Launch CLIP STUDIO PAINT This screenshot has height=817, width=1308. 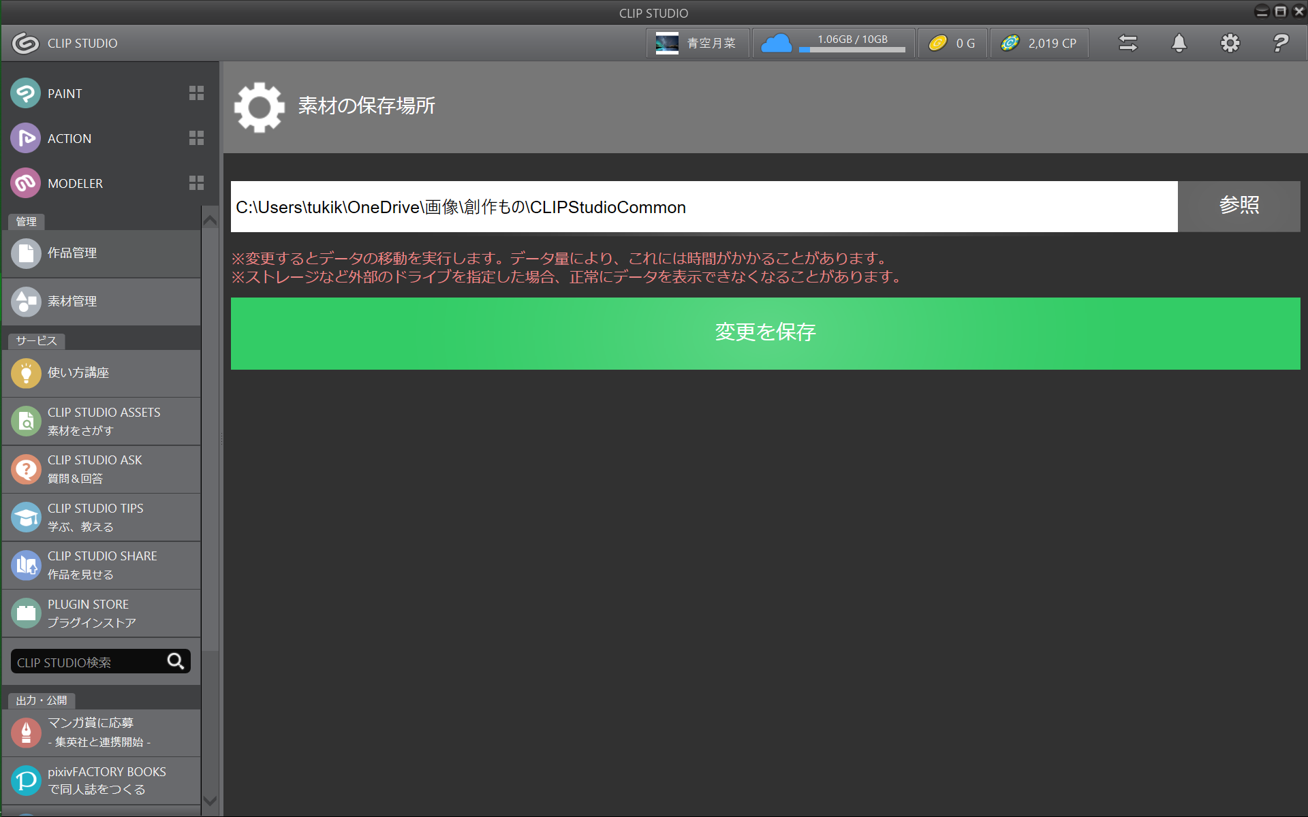pyautogui.click(x=65, y=93)
